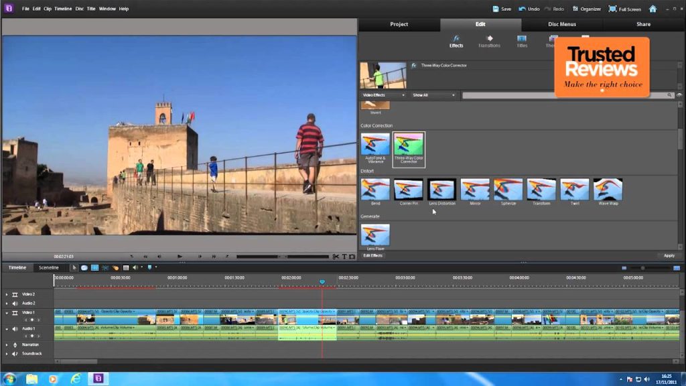Click Edit Effects at the panel bottom
Screen dimensions: 686x386
pyautogui.click(x=373, y=255)
